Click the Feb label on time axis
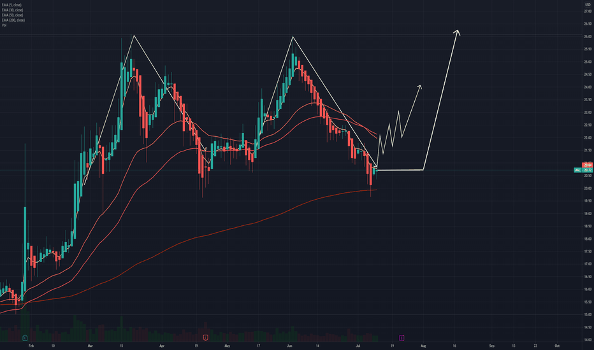 click(x=31, y=346)
